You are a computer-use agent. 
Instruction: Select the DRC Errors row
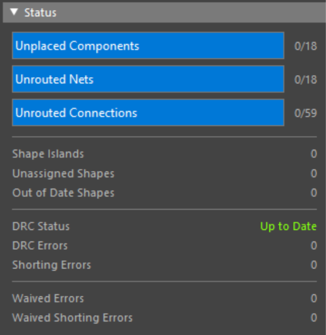(40, 246)
